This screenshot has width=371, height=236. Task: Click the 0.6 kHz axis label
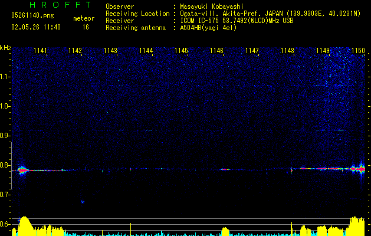[5, 224]
